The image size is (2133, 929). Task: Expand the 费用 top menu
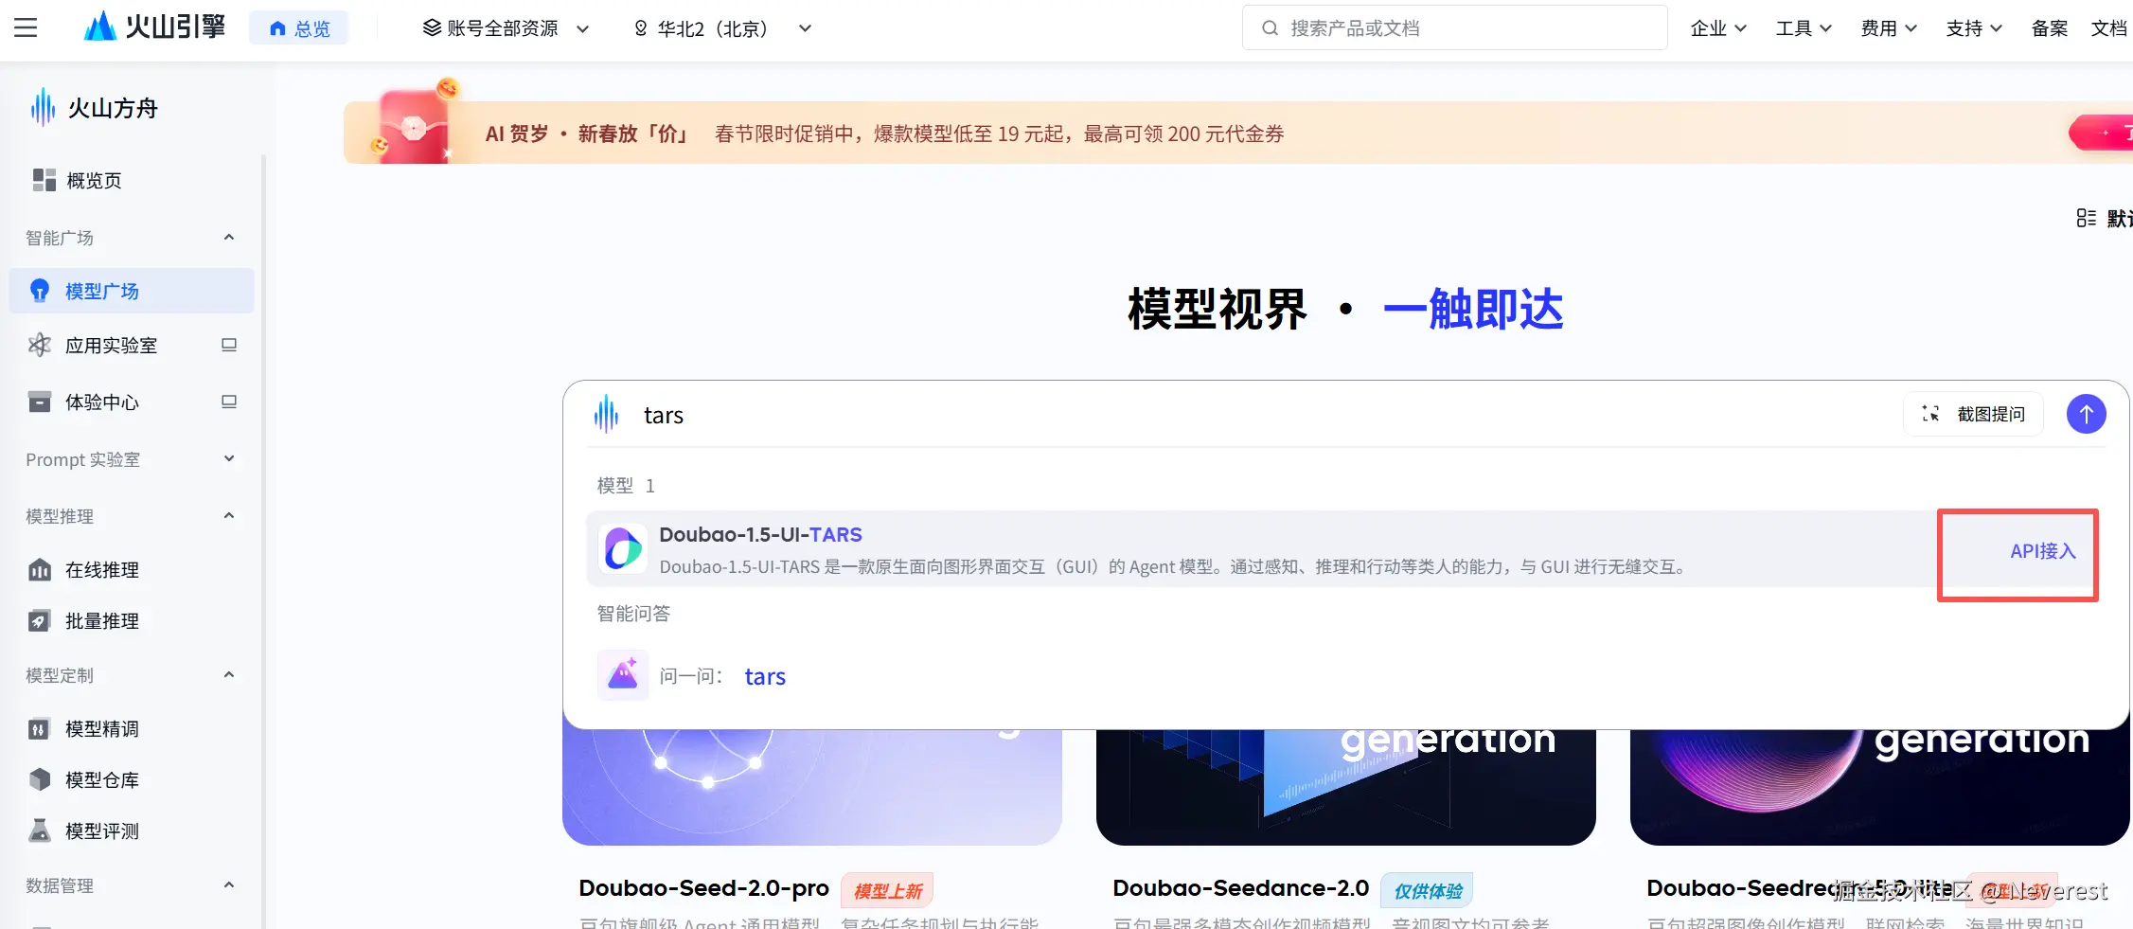click(x=1889, y=28)
